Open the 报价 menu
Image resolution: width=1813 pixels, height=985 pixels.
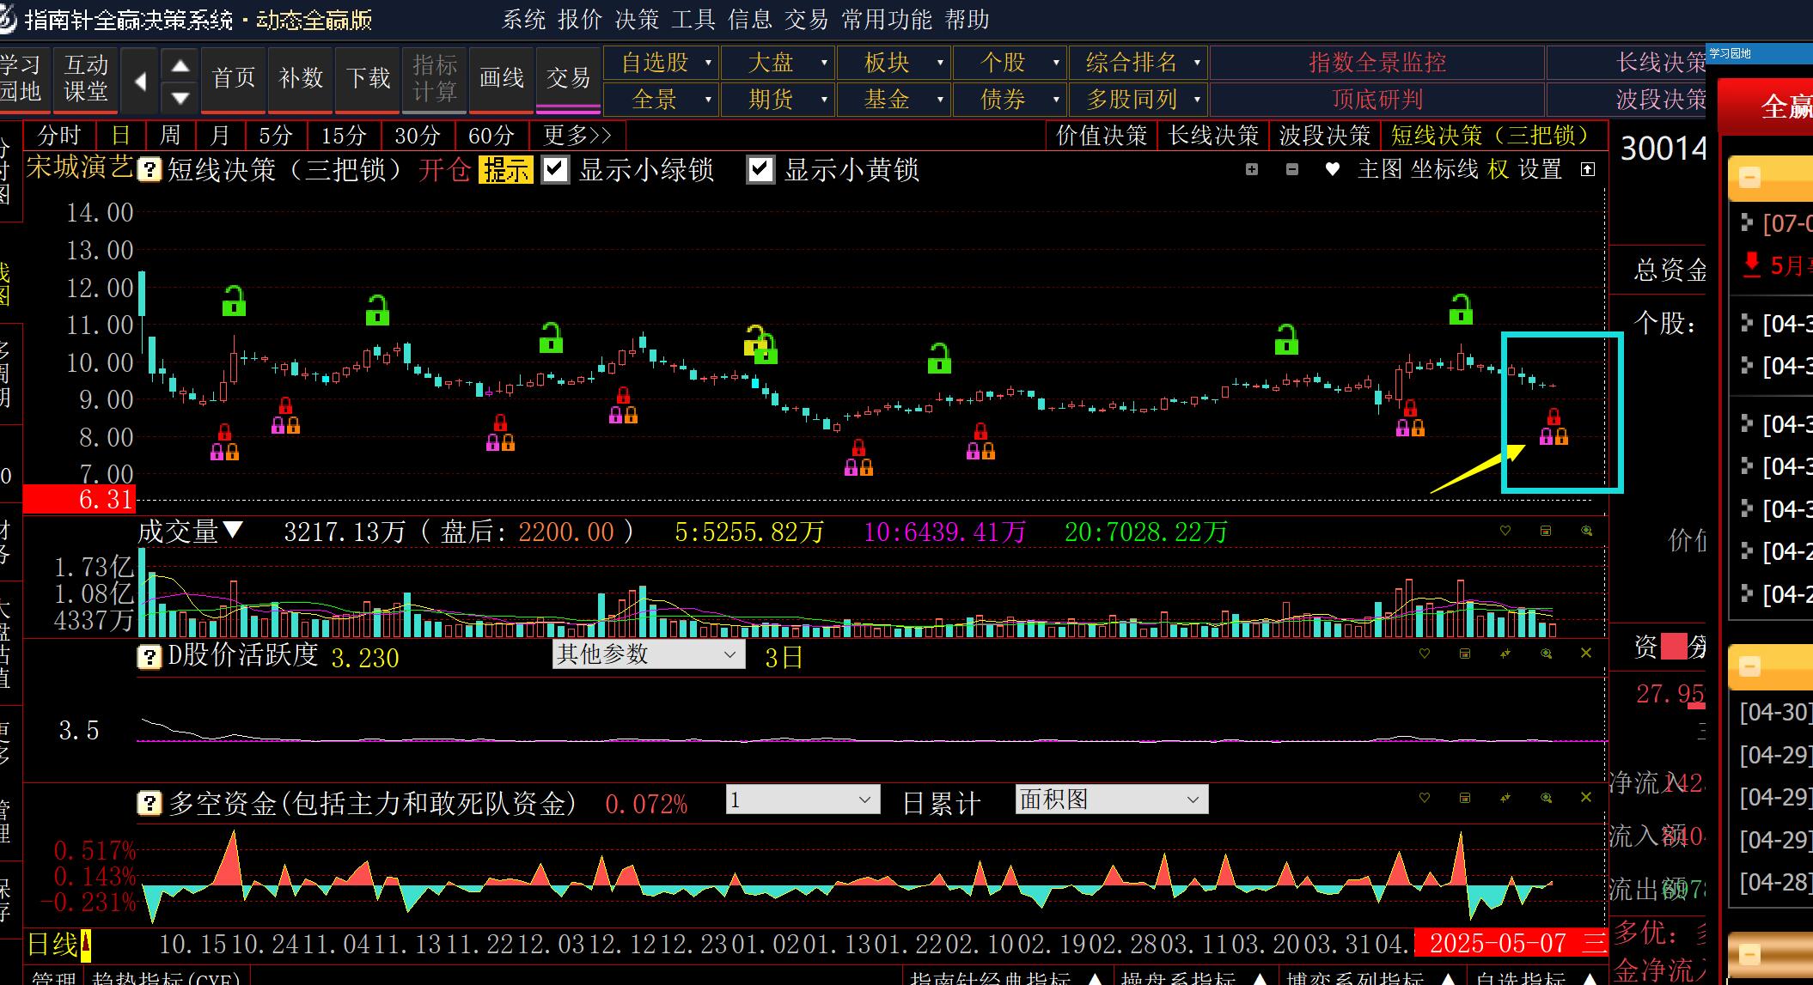(x=580, y=19)
